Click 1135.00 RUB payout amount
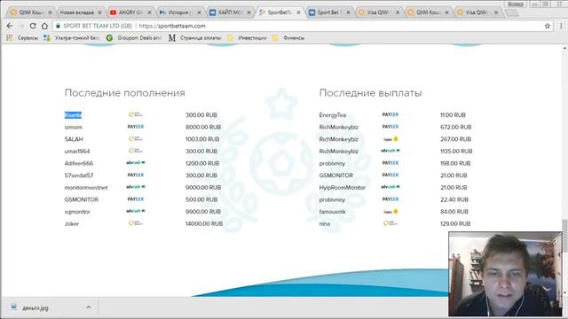The width and height of the screenshot is (568, 319). pyautogui.click(x=456, y=152)
